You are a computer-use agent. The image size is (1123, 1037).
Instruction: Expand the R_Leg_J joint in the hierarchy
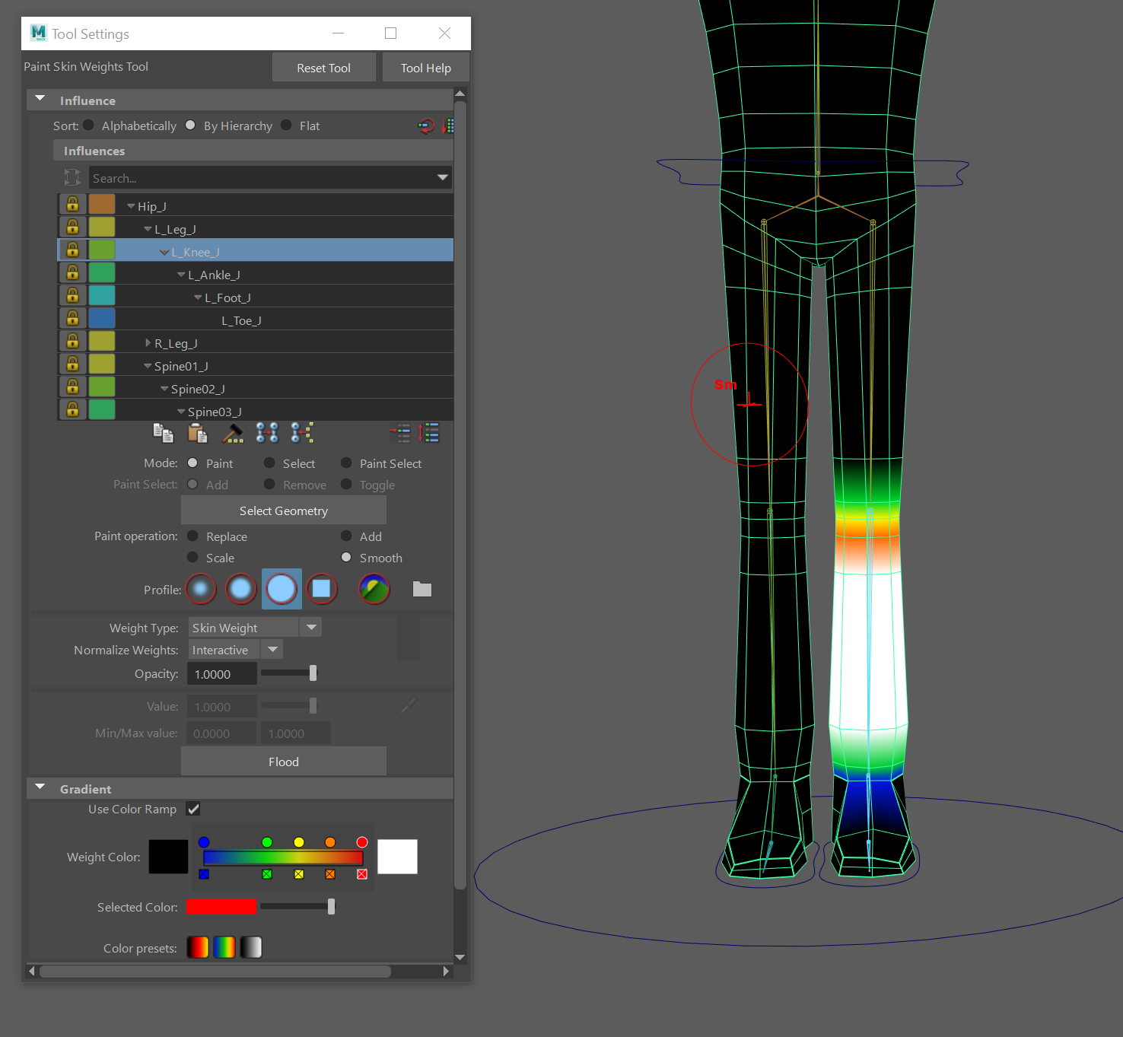pos(148,343)
